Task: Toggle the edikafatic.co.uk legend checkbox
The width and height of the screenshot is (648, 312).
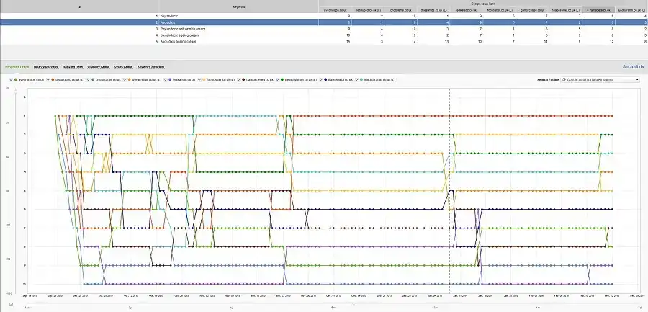Action: click(165, 79)
